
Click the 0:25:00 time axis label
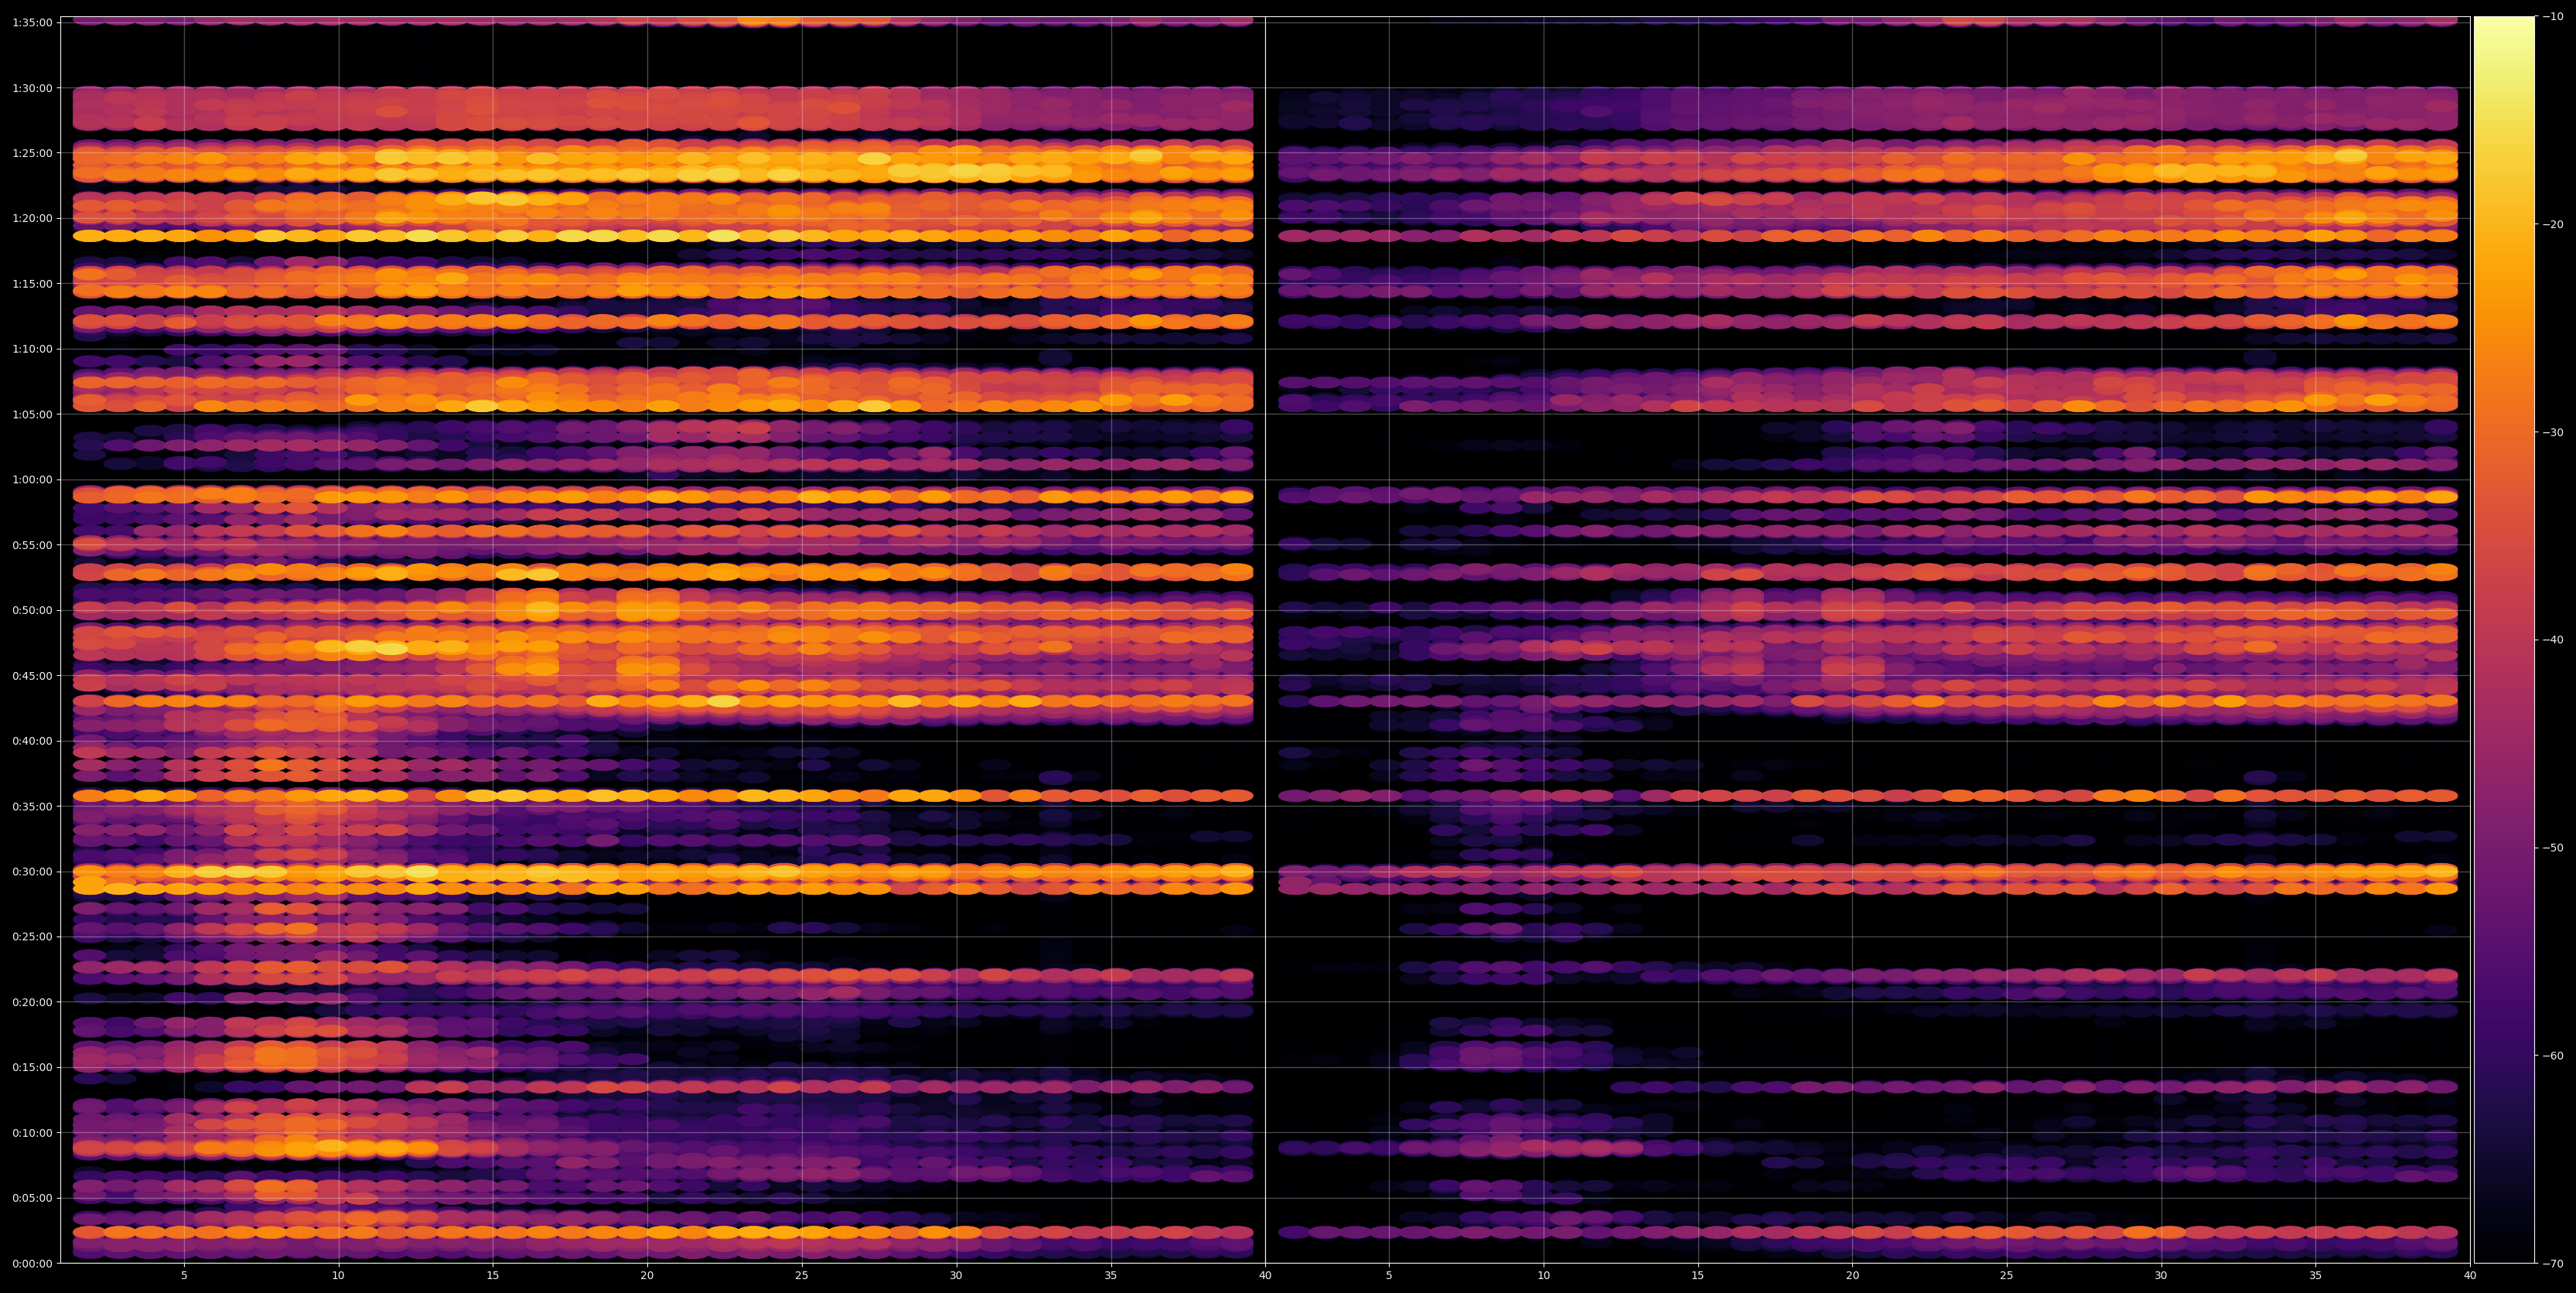tap(32, 937)
